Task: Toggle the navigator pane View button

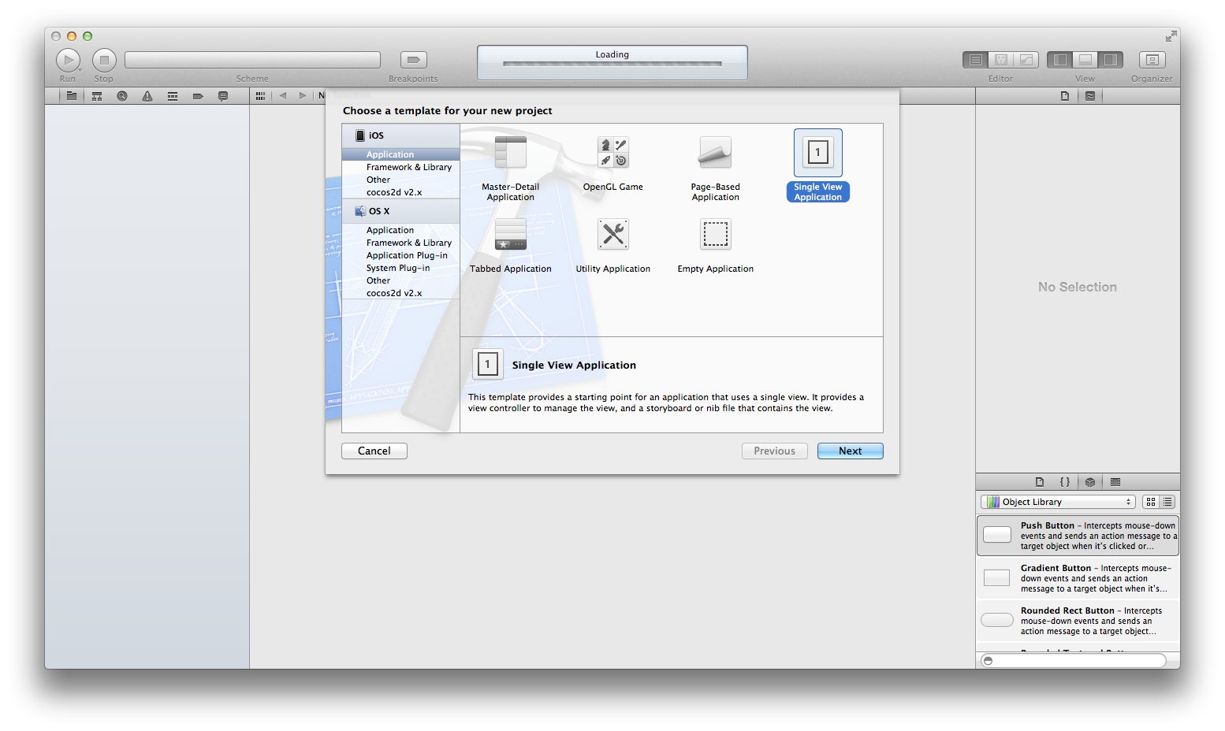Action: click(x=1060, y=60)
